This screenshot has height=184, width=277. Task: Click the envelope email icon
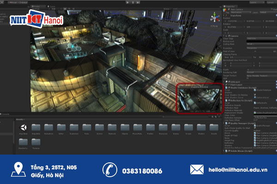coord(197,169)
